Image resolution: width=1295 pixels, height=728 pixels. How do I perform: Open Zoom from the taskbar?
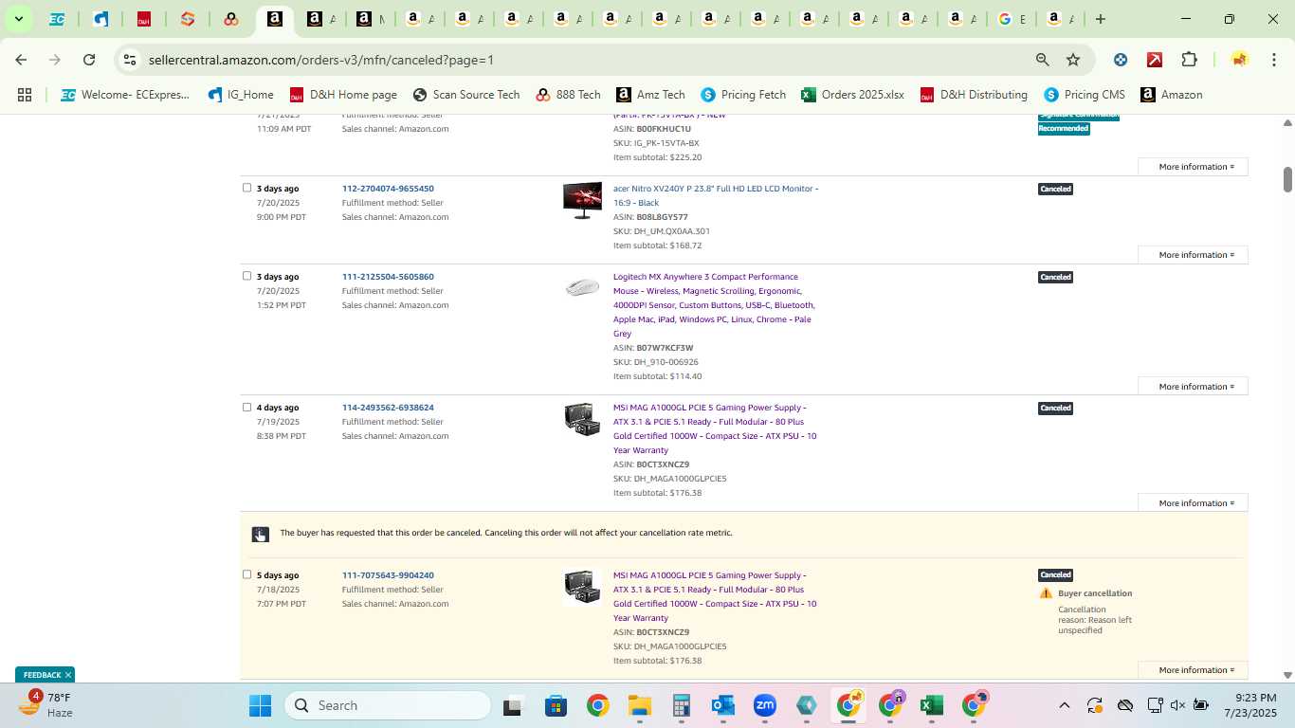point(765,705)
